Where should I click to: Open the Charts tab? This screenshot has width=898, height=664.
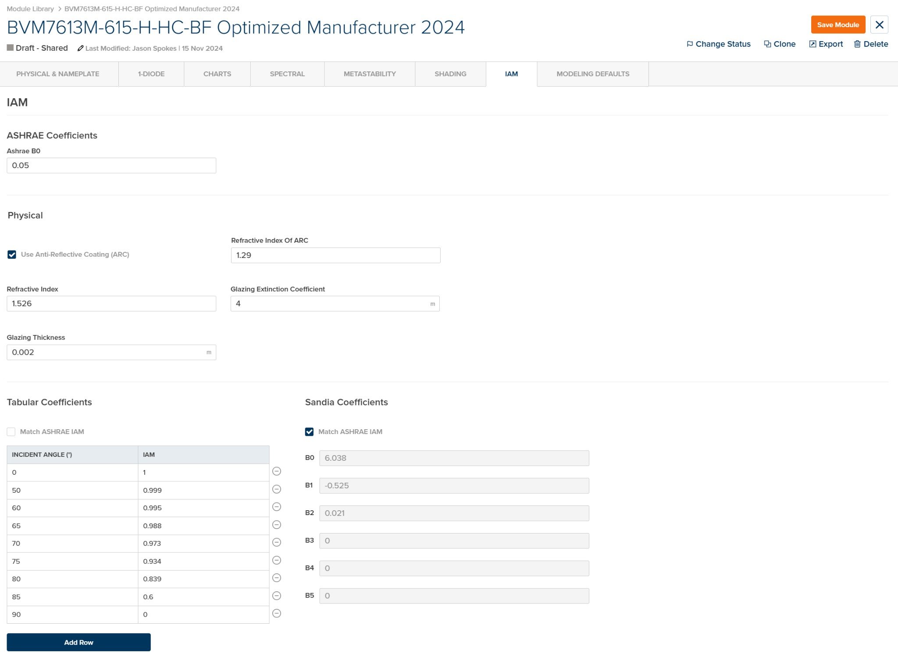(x=217, y=74)
